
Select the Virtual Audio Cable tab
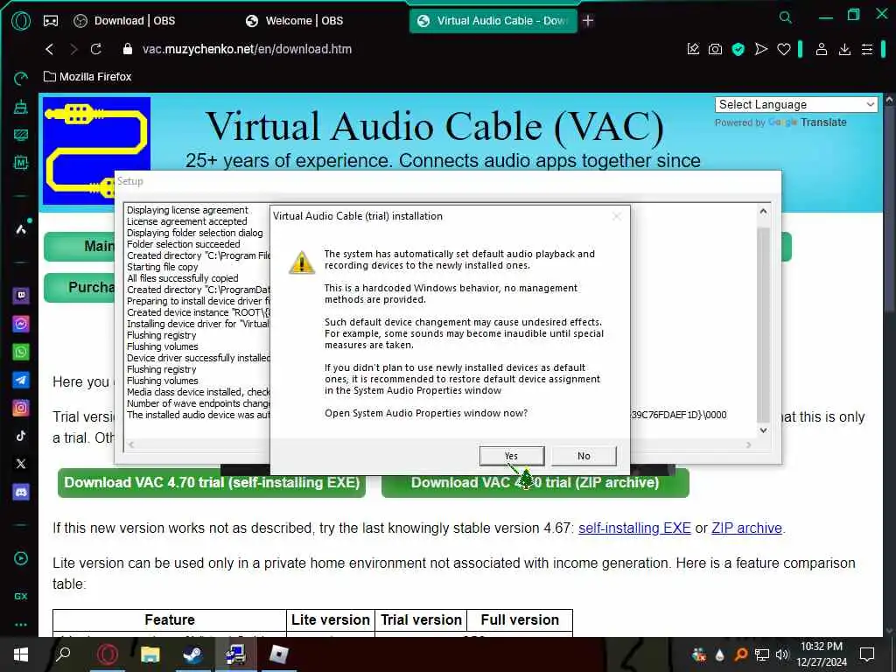tap(493, 21)
